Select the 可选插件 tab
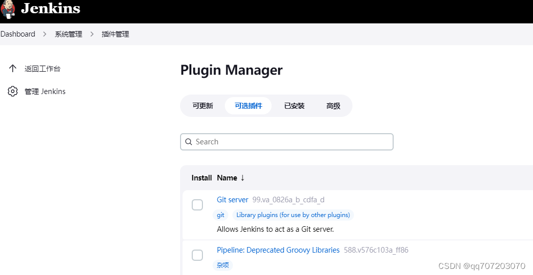The image size is (533, 275). 248,106
